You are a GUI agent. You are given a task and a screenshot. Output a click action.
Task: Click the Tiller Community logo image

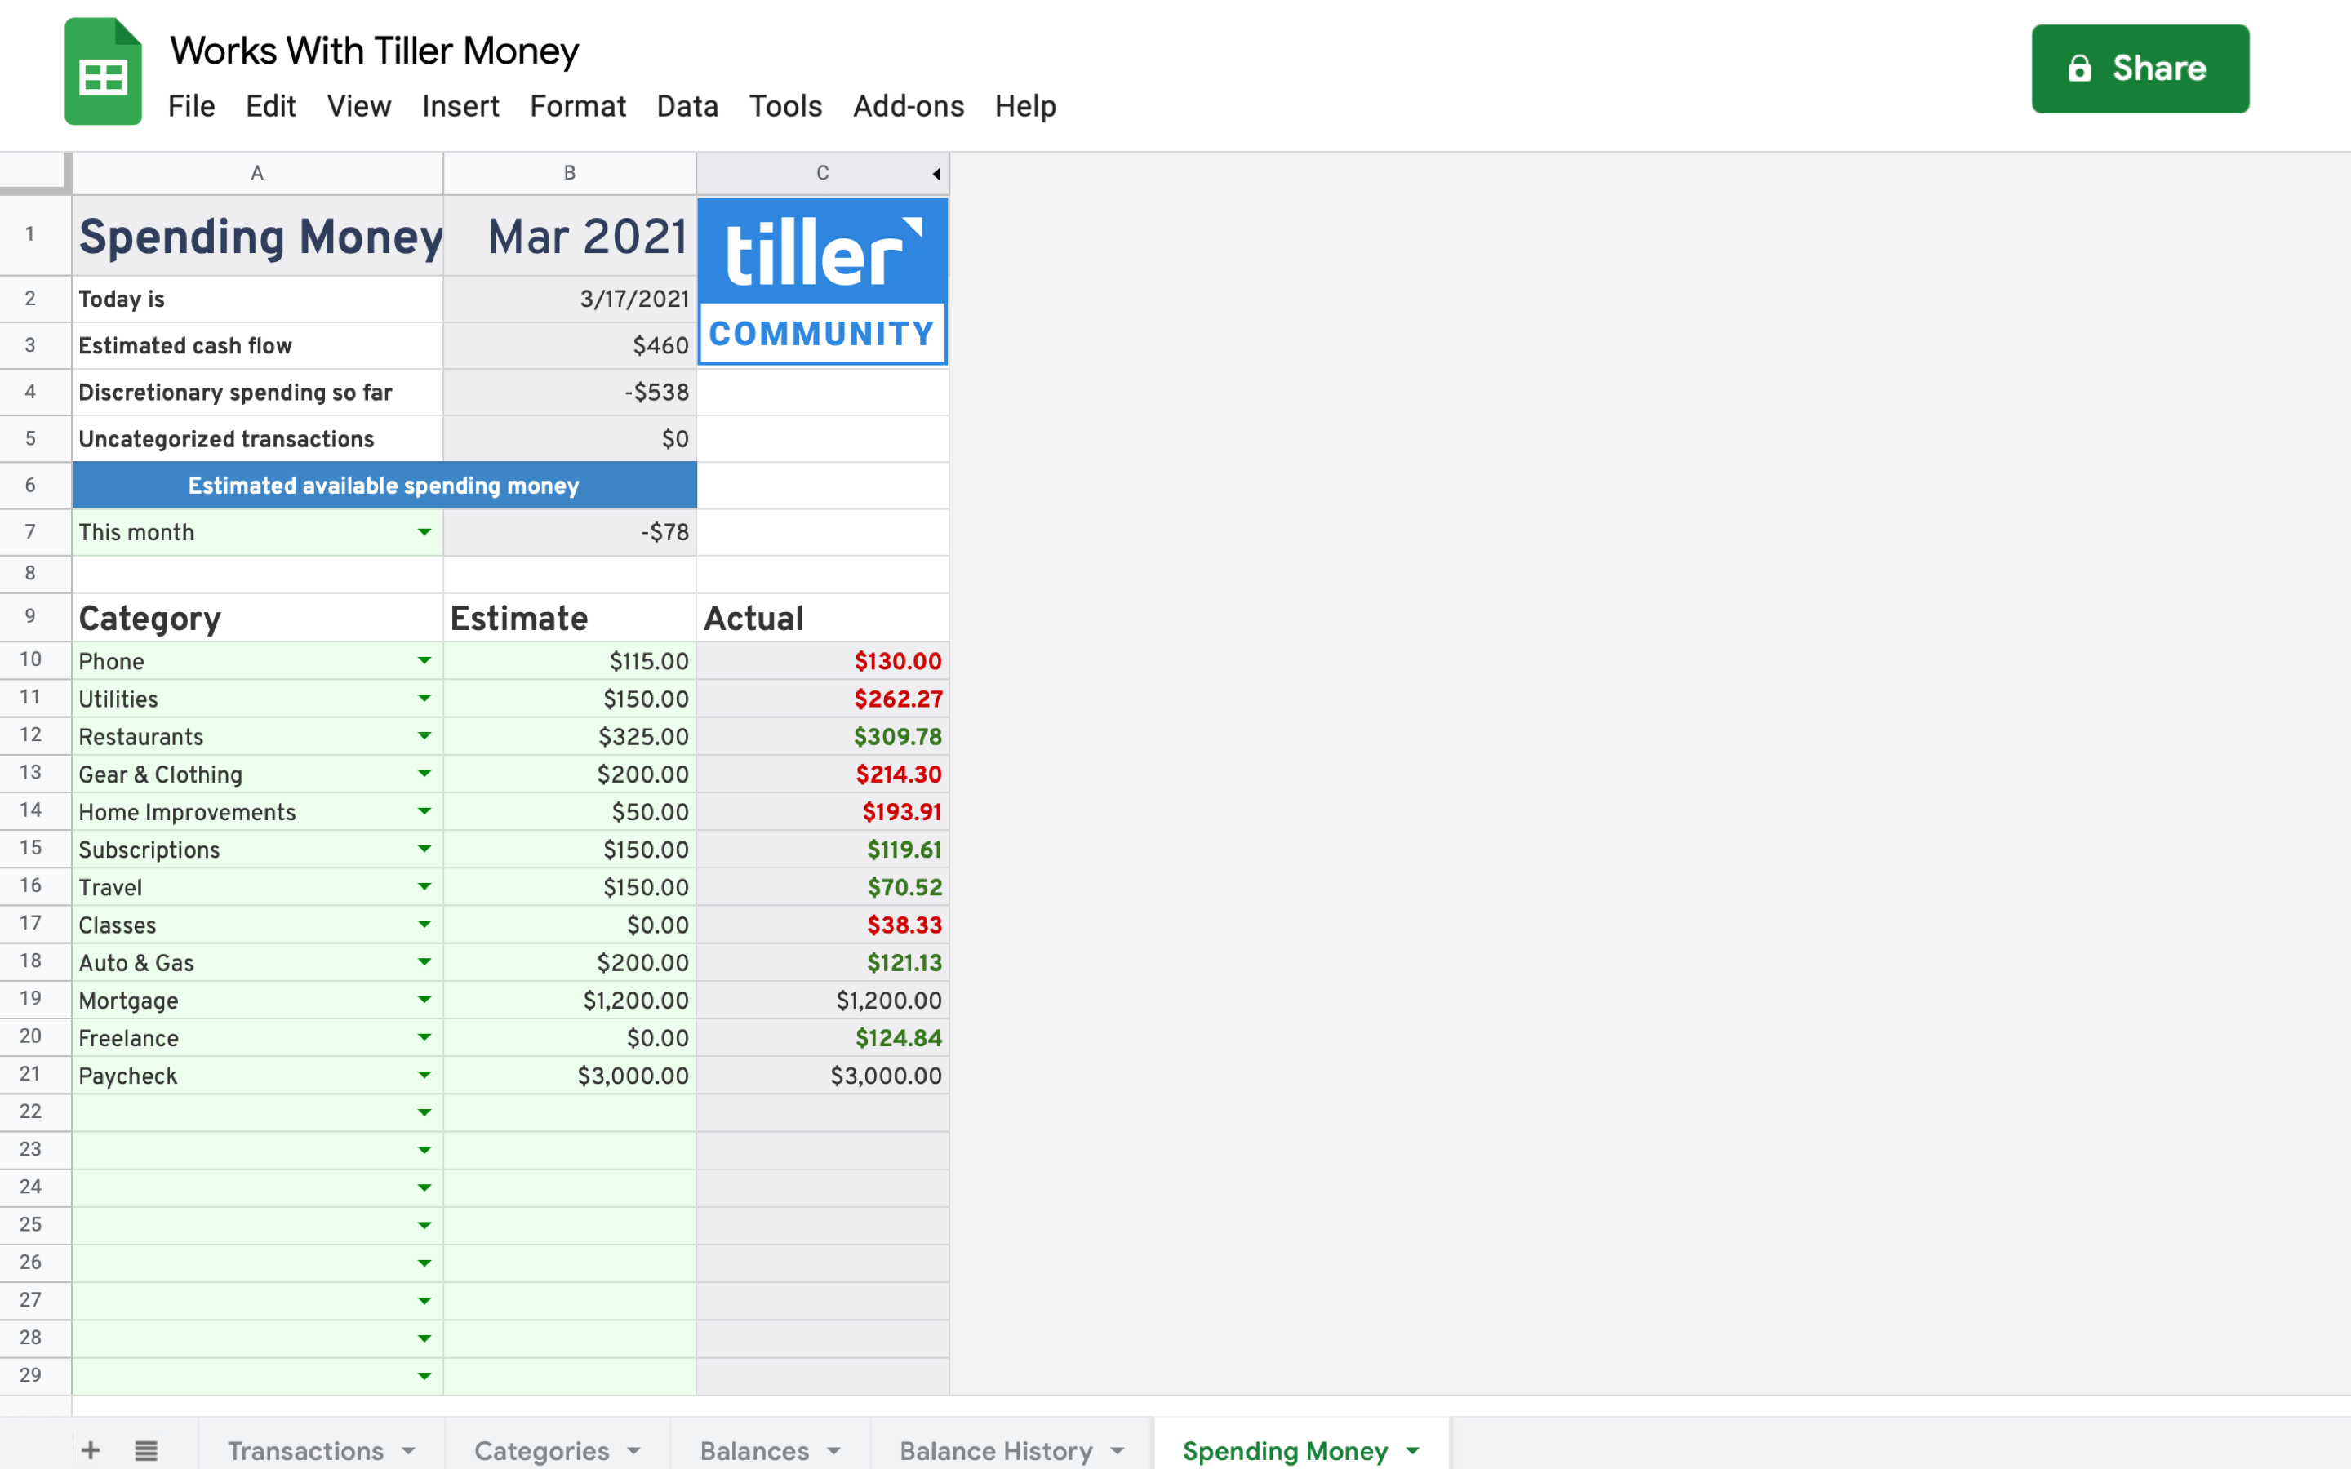(x=822, y=281)
